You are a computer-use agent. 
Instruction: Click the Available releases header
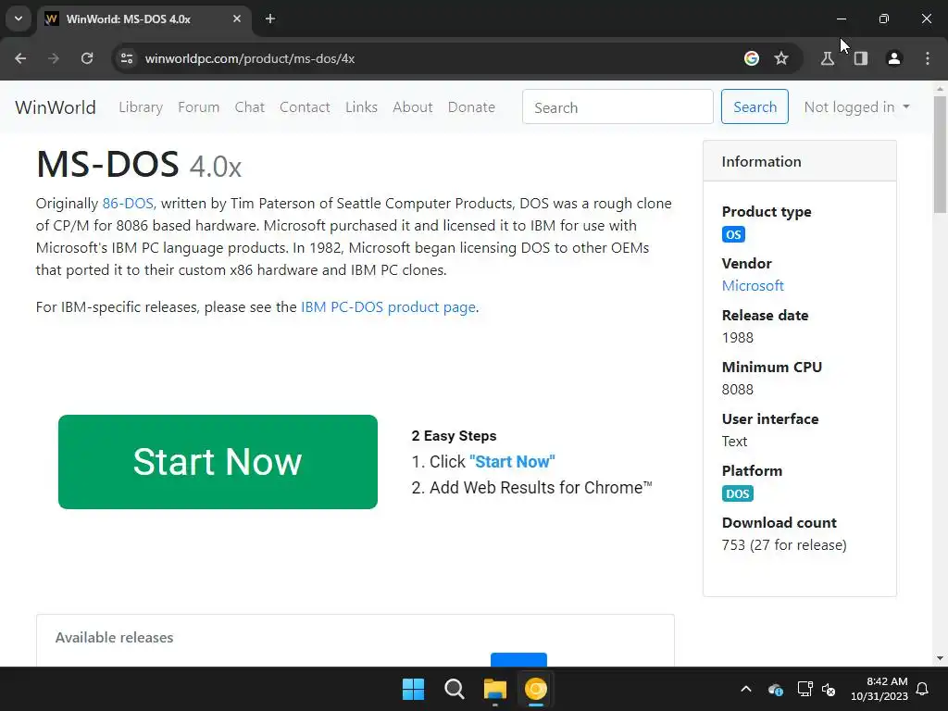click(x=114, y=637)
